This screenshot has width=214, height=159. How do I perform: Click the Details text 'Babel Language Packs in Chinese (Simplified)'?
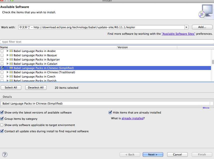click(x=33, y=103)
